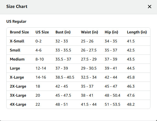
Task: Click the 12-14 US size cell
Action: (41, 68)
